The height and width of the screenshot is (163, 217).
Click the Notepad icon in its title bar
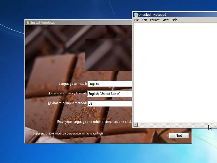[136, 15]
